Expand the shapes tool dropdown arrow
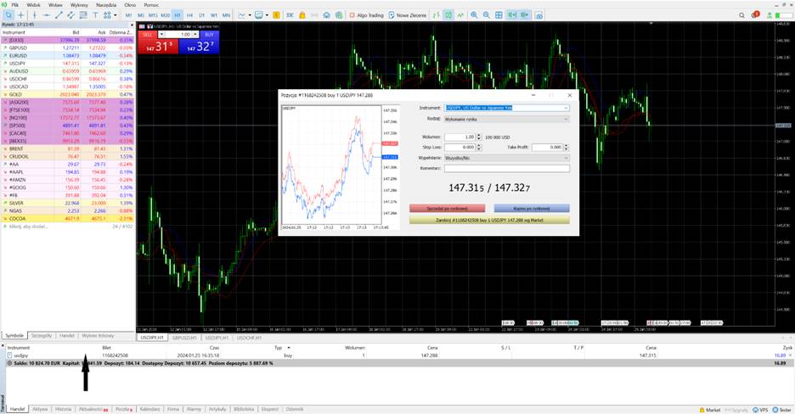This screenshot has width=795, height=414. click(x=116, y=15)
